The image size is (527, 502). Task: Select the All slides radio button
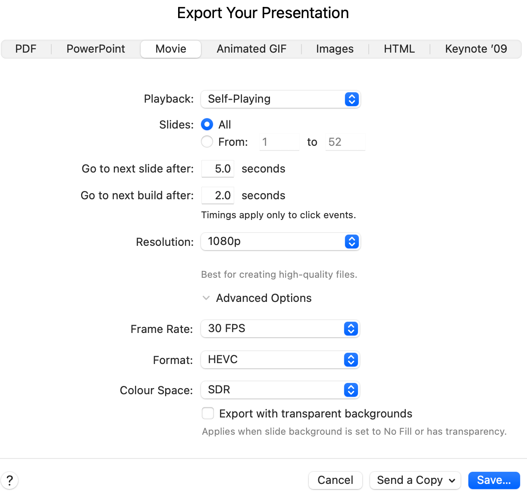[207, 125]
